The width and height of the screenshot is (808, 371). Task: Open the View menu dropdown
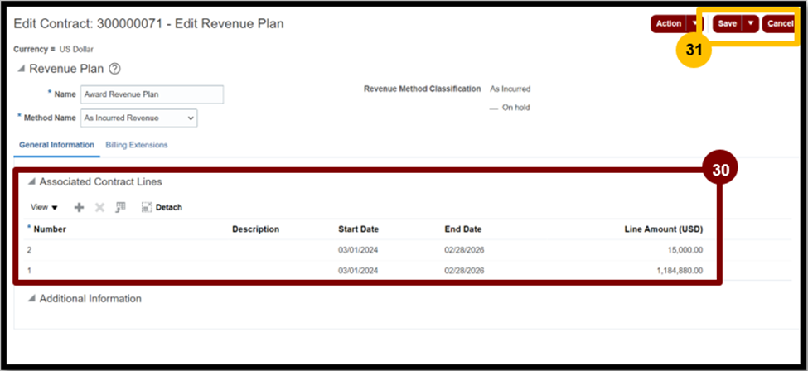point(44,207)
